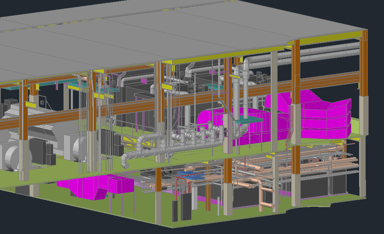Select the grey pipe elbow's open end
This screenshot has width=384, height=234.
point(125,161)
